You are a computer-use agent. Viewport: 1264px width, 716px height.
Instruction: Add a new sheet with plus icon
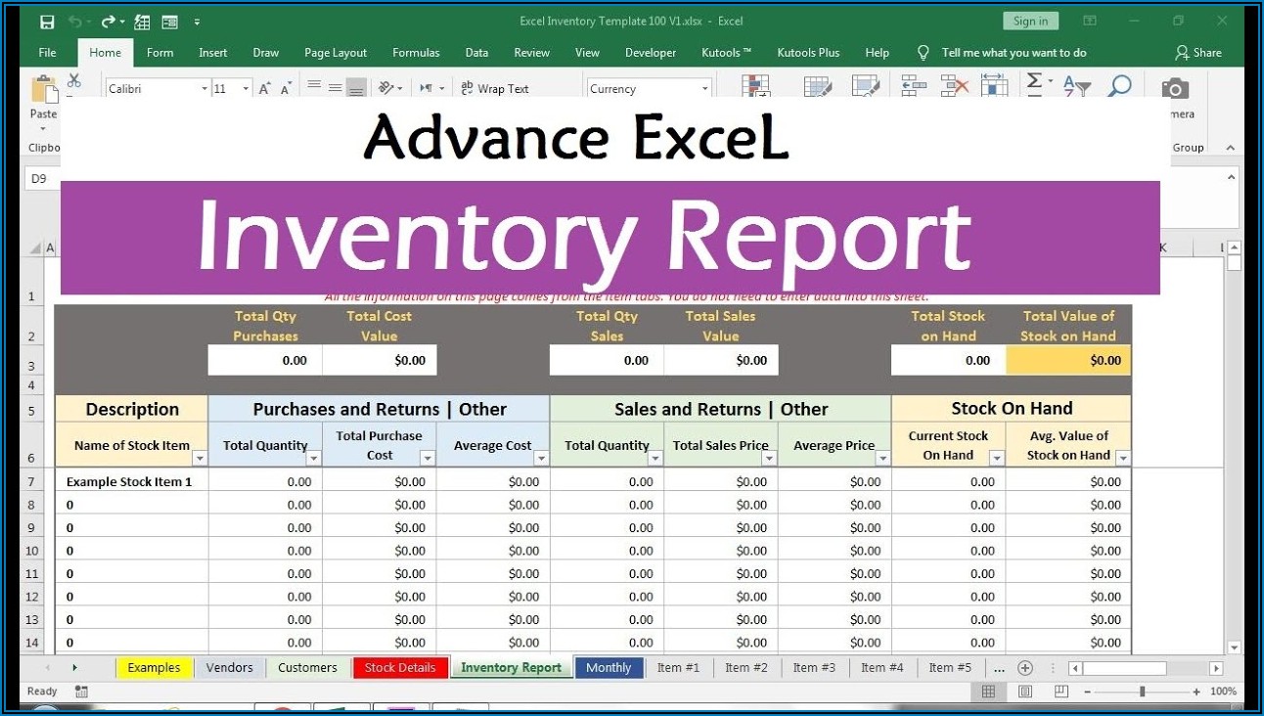click(1025, 668)
